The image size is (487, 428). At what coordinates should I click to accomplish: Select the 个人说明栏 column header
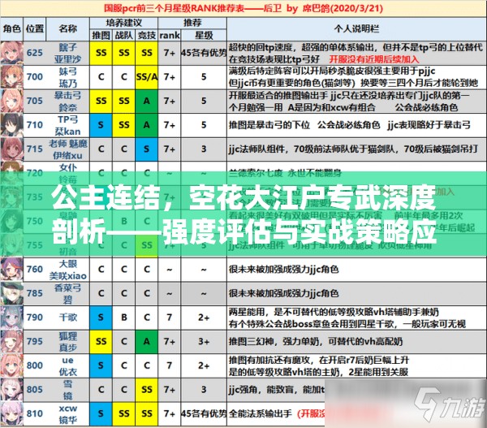[356, 29]
